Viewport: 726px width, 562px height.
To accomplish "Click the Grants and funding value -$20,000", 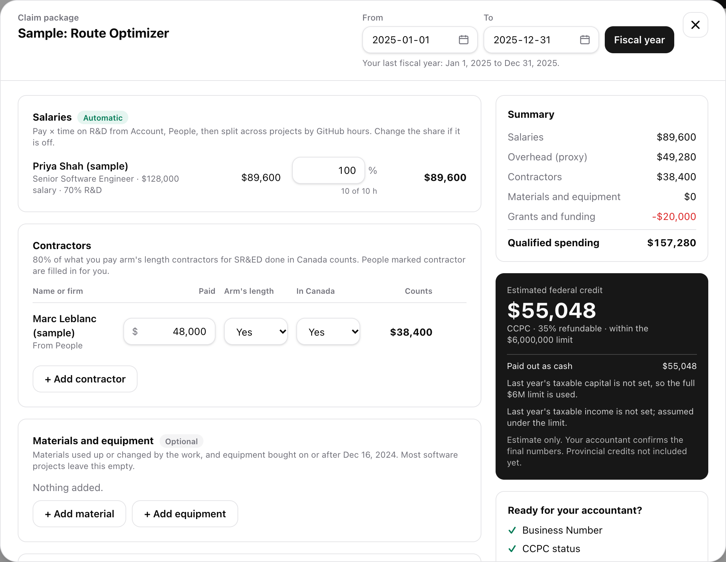I will [x=674, y=216].
